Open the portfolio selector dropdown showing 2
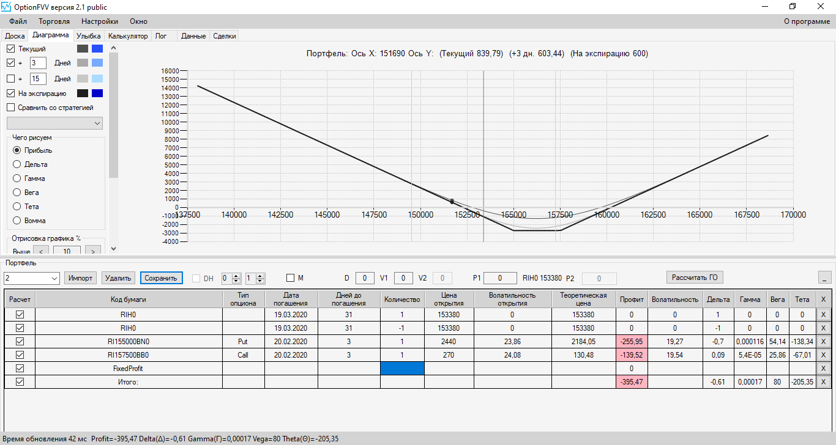Viewport: 836px width, 445px height. 31,278
